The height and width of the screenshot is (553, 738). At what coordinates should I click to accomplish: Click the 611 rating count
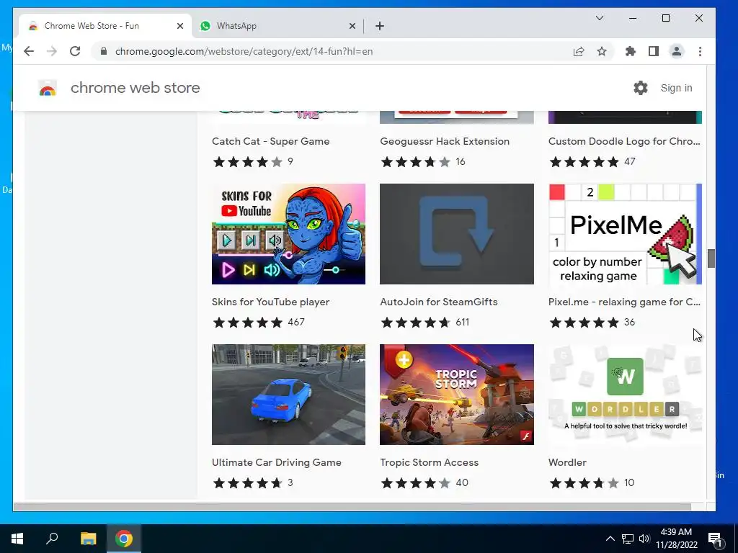(462, 323)
